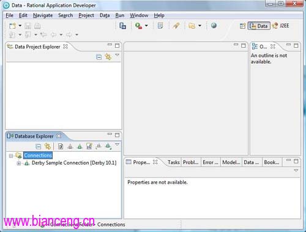Switch to the Bookmarks tab
This screenshot has width=306, height=232.
tap(272, 162)
